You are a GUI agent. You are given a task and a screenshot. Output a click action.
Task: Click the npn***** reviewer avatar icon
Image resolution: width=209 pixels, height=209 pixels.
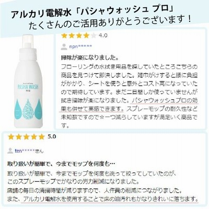pyautogui.click(x=64, y=47)
